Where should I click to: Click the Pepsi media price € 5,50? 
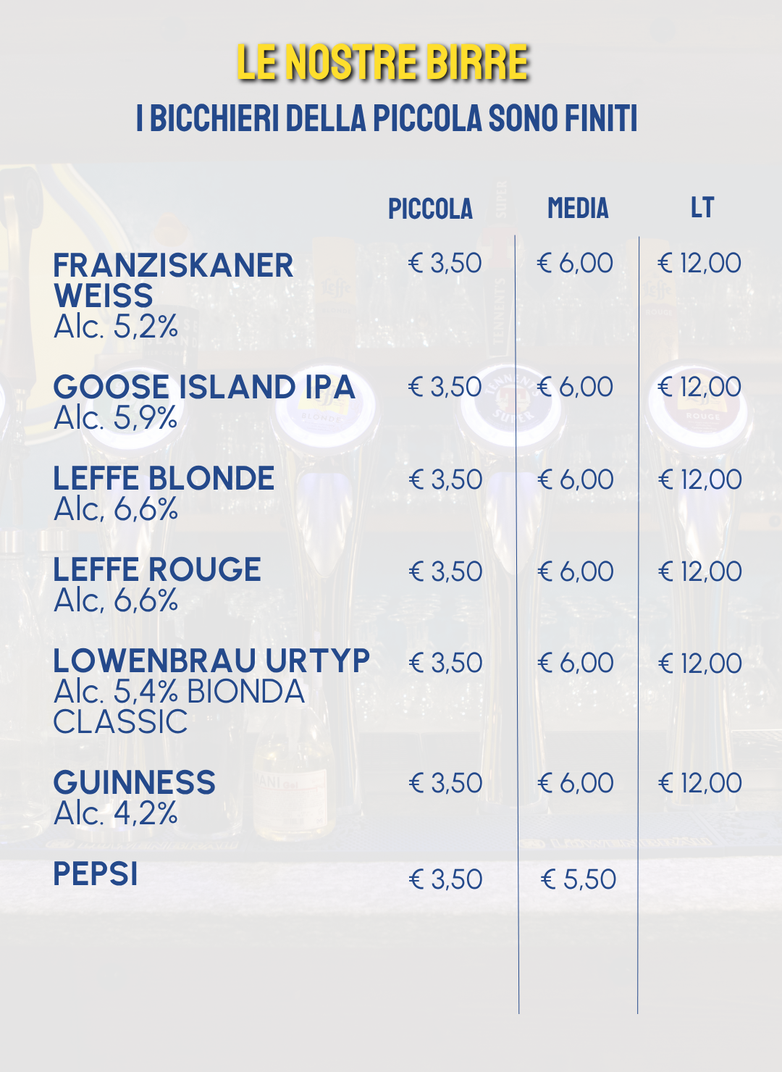[579, 879]
